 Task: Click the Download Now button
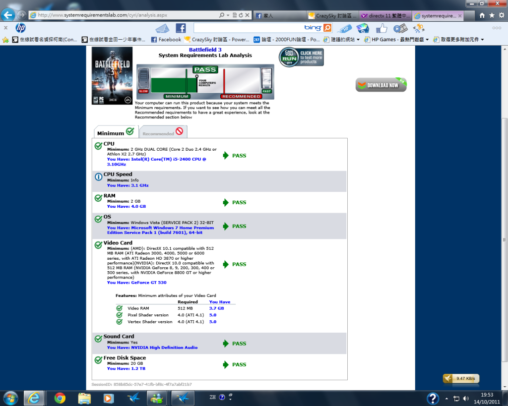[x=381, y=85]
